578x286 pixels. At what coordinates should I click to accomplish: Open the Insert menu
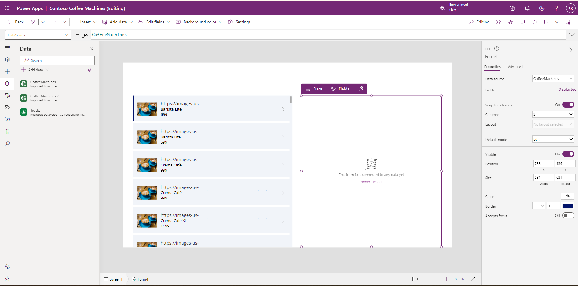tap(85, 22)
